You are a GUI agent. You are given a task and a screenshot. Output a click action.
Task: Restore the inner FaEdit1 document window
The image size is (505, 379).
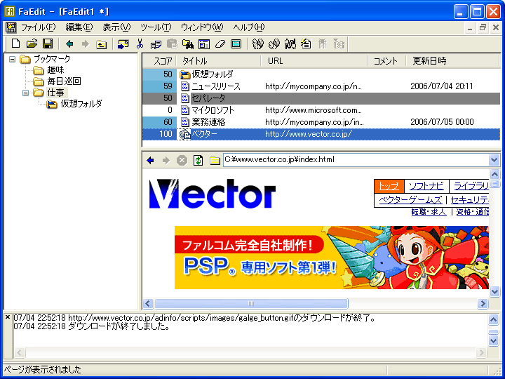click(483, 27)
